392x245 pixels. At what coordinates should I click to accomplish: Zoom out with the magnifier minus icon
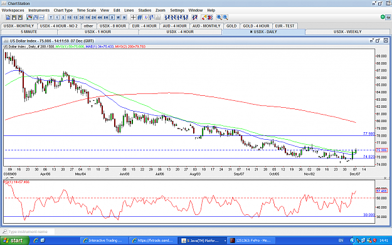pyautogui.click(x=226, y=18)
